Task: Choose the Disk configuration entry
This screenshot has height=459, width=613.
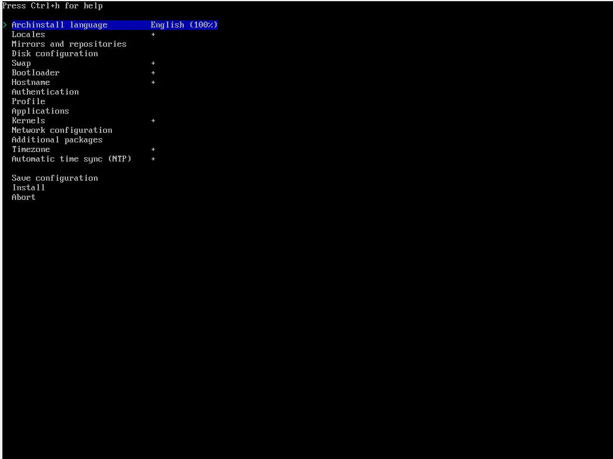Action: pos(54,54)
